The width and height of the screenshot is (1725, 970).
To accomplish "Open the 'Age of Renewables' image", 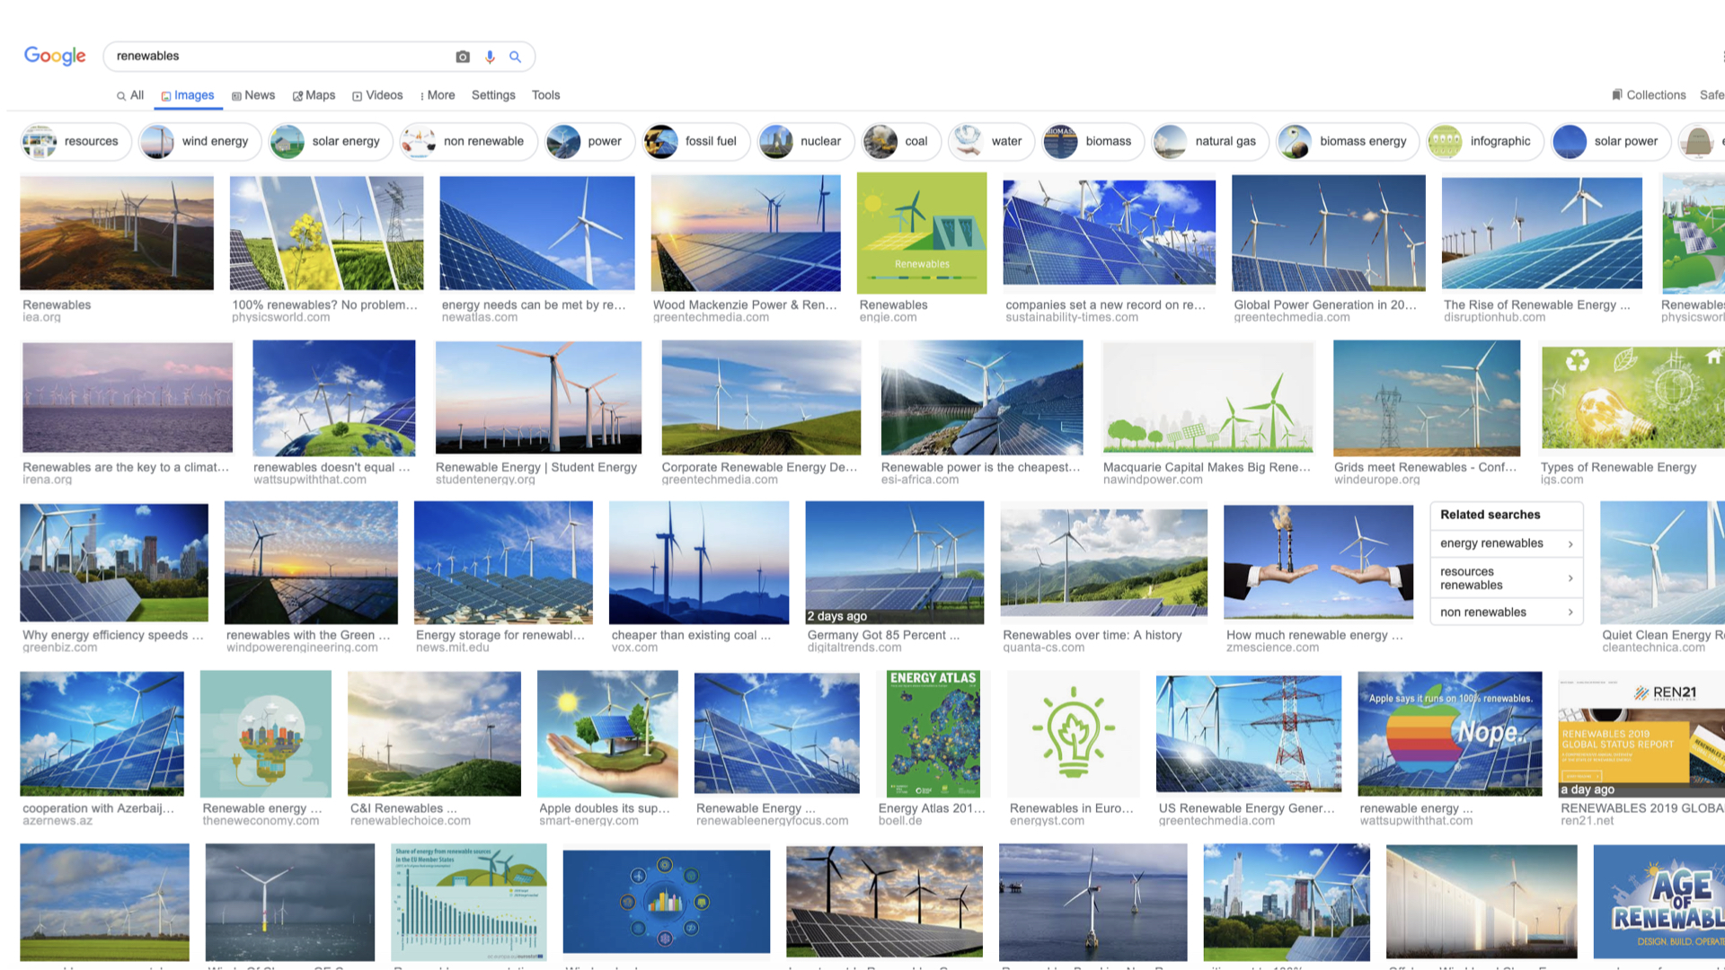I will pyautogui.click(x=1659, y=902).
